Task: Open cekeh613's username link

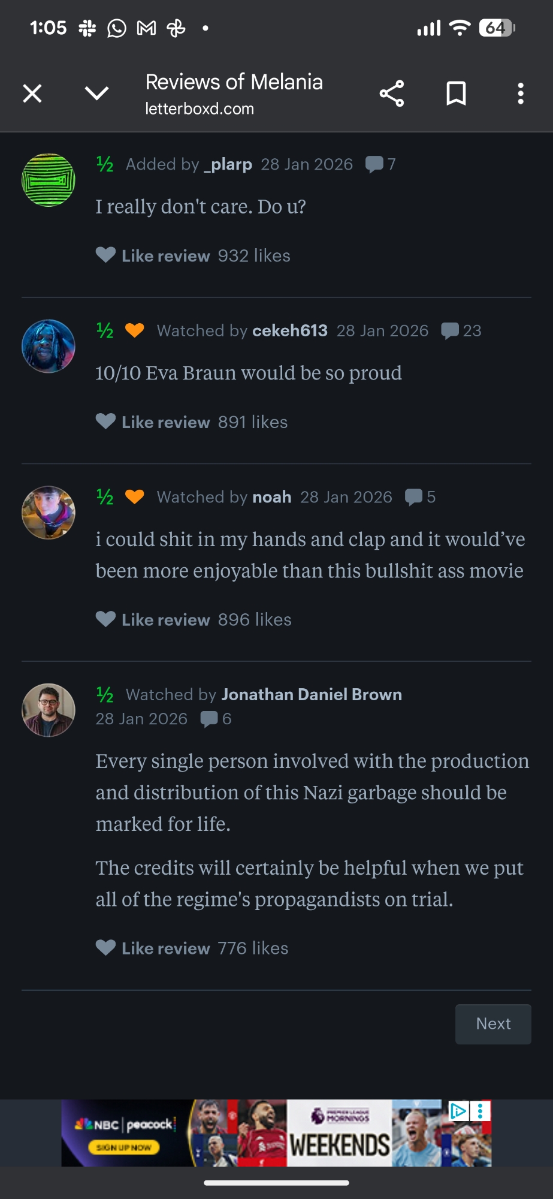Action: (290, 331)
